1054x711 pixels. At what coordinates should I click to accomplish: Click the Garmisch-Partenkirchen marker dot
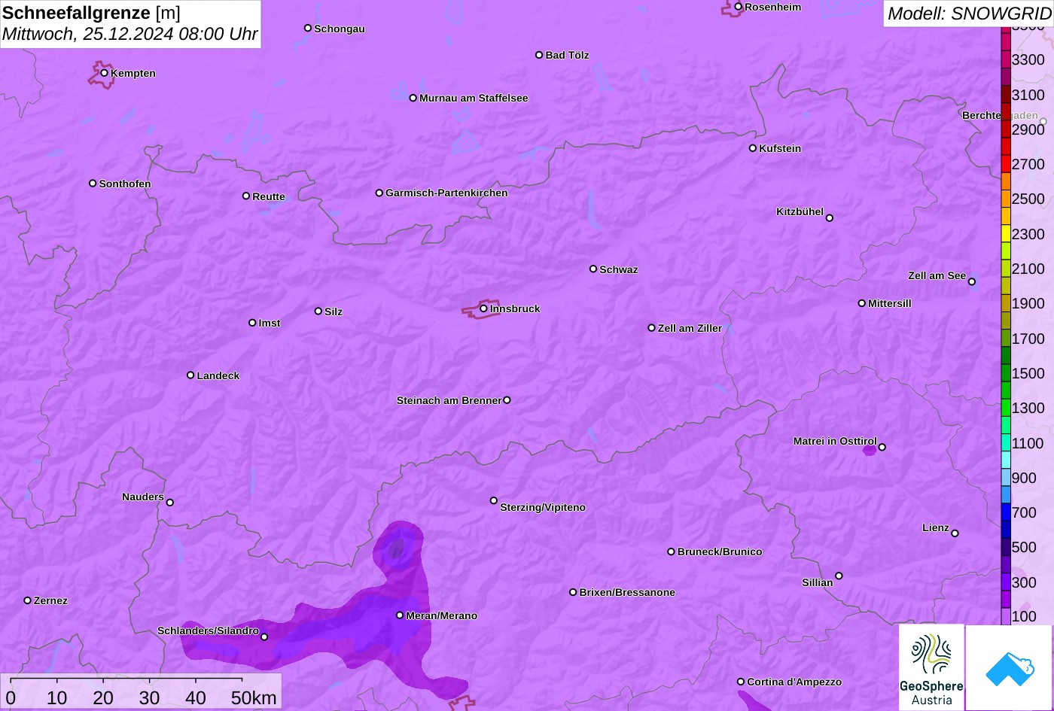click(379, 193)
